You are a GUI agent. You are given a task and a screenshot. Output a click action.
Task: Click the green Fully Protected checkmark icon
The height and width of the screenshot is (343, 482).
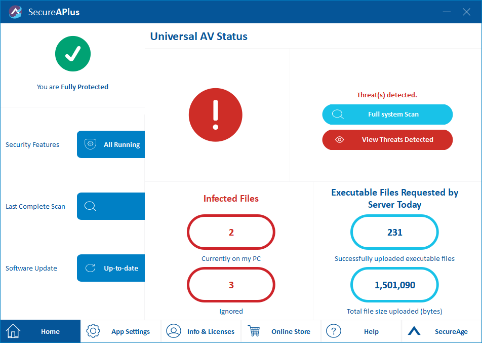[73, 54]
